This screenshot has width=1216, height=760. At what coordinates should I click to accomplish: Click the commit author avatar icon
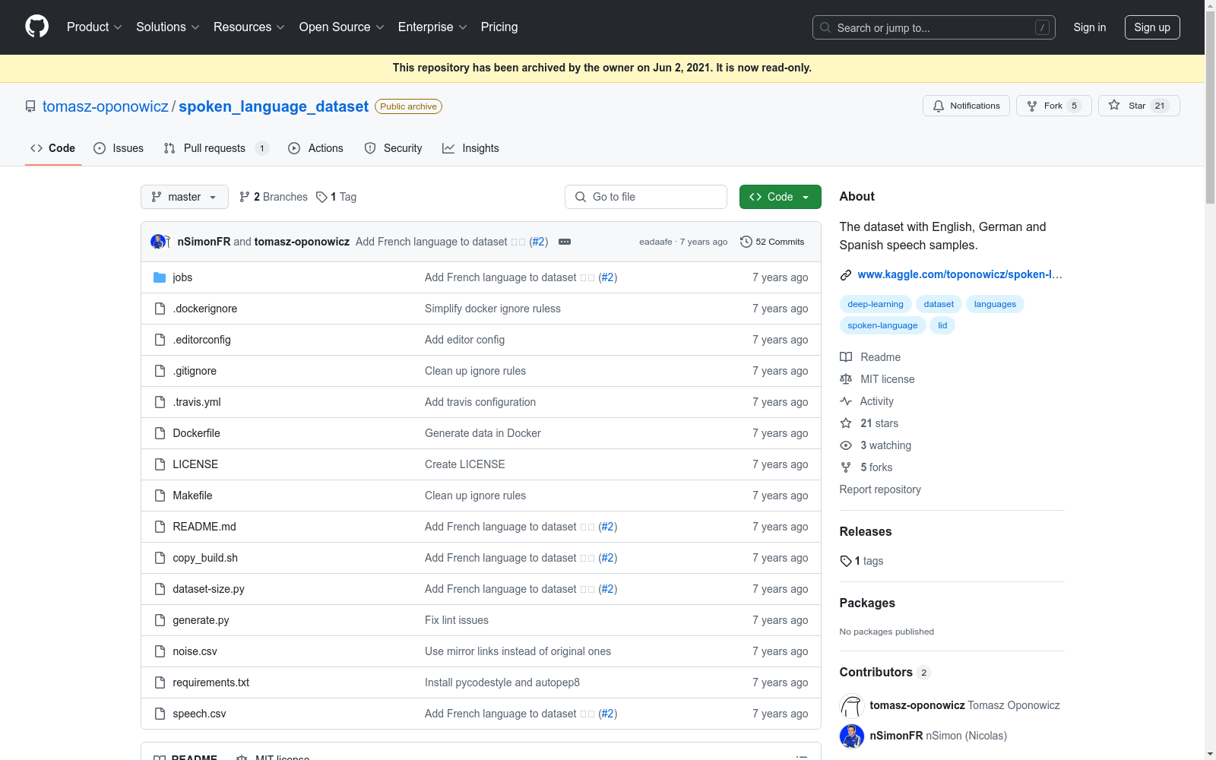pyautogui.click(x=159, y=242)
